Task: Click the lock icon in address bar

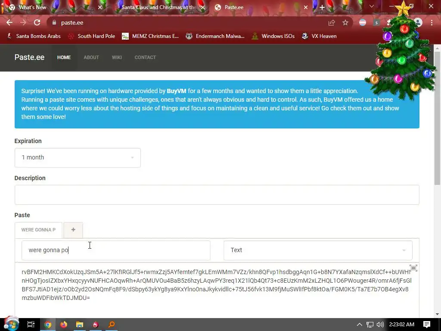Action: click(54, 22)
